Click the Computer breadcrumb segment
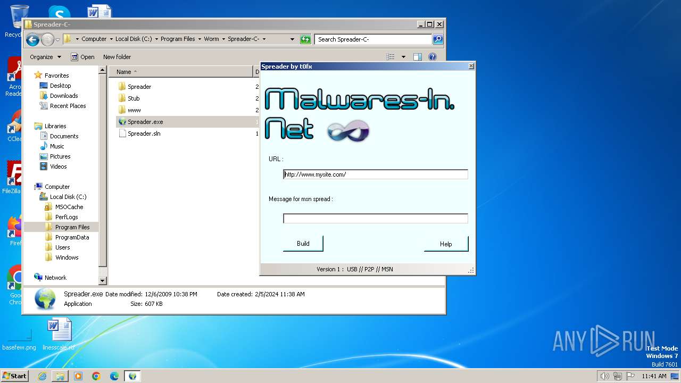Screen dimensions: 681x383 94,39
